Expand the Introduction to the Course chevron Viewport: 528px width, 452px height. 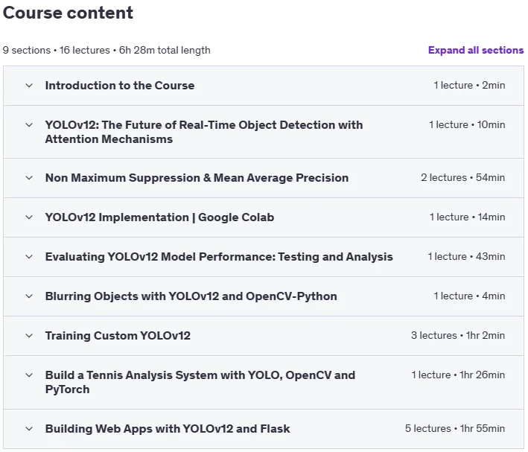tap(29, 86)
